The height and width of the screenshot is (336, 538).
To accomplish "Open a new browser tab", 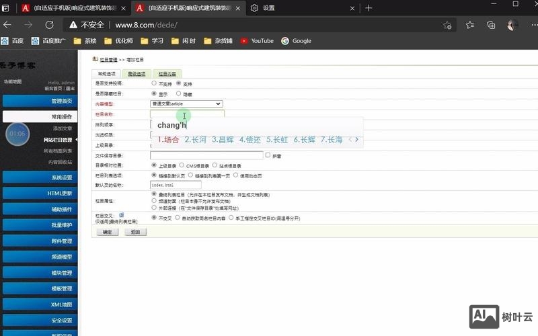I will (x=369, y=8).
